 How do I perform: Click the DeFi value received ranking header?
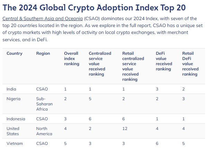pos(164,61)
